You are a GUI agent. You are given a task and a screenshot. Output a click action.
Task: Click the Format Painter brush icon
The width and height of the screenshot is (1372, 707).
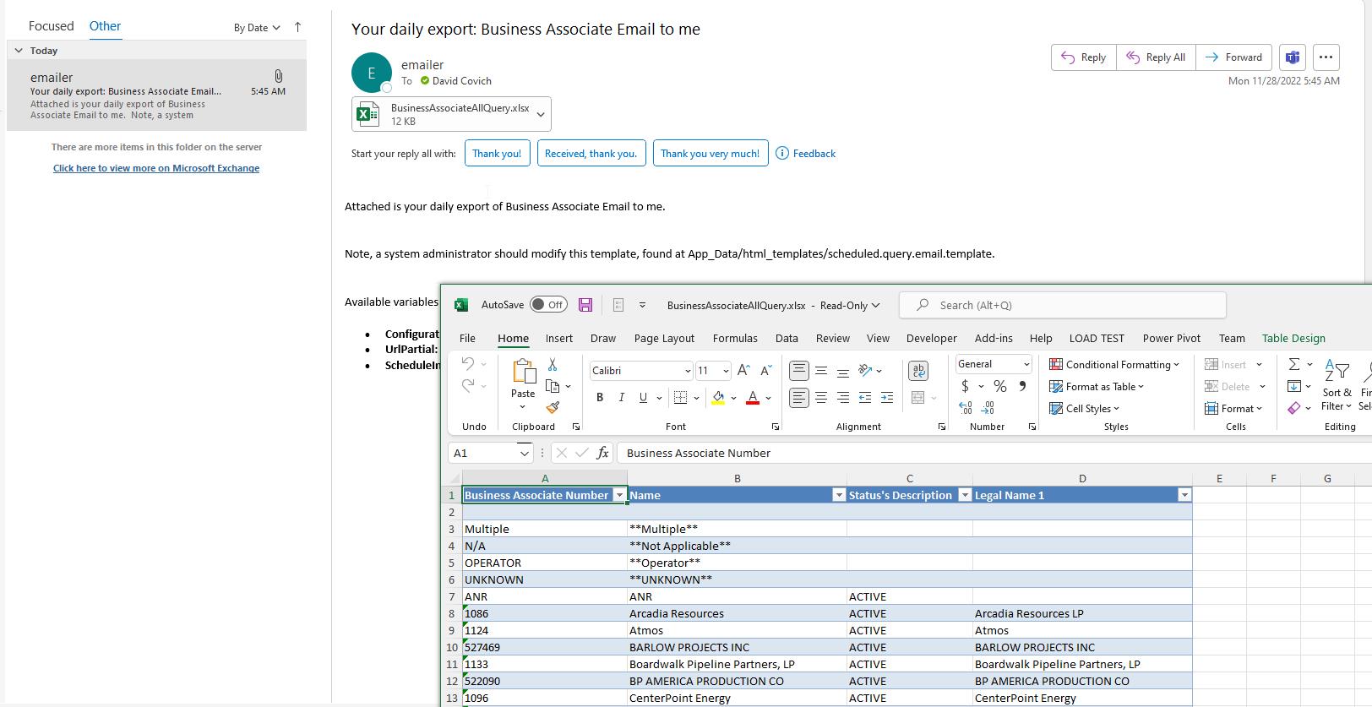pos(553,407)
